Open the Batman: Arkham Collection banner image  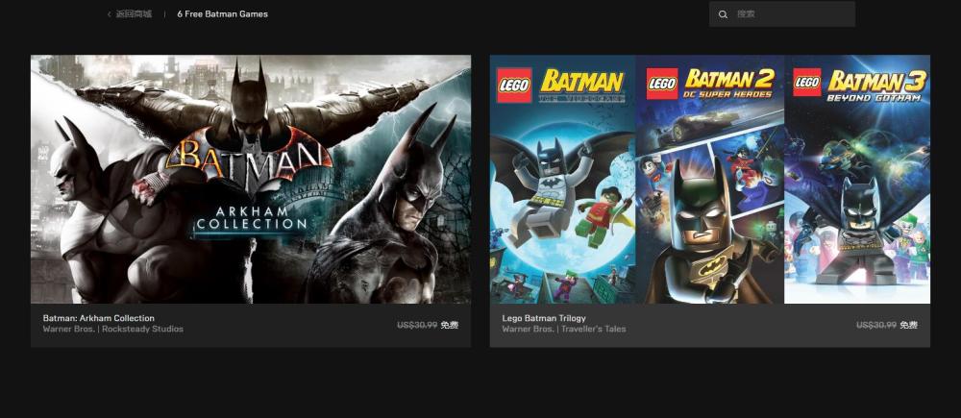251,179
